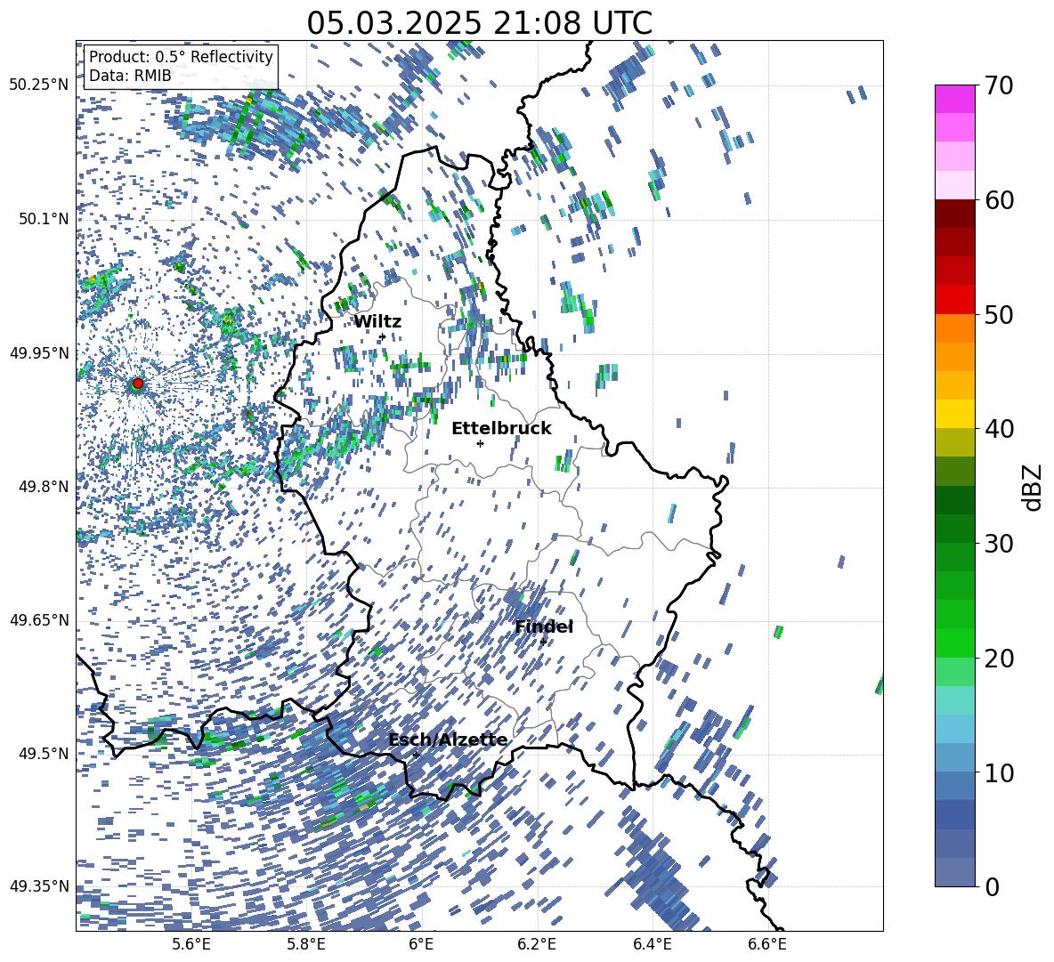Screen dimensions: 1054x962
Task: Click the bright red 50 dBZ colorbar segment
Action: (x=954, y=300)
